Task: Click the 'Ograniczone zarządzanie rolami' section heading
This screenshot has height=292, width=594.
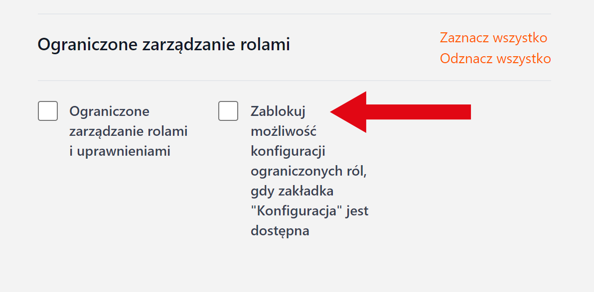Action: [x=163, y=45]
